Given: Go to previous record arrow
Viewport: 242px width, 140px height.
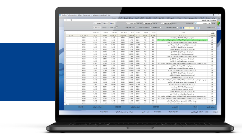Looking at the screenshot, I should pyautogui.click(x=183, y=28).
